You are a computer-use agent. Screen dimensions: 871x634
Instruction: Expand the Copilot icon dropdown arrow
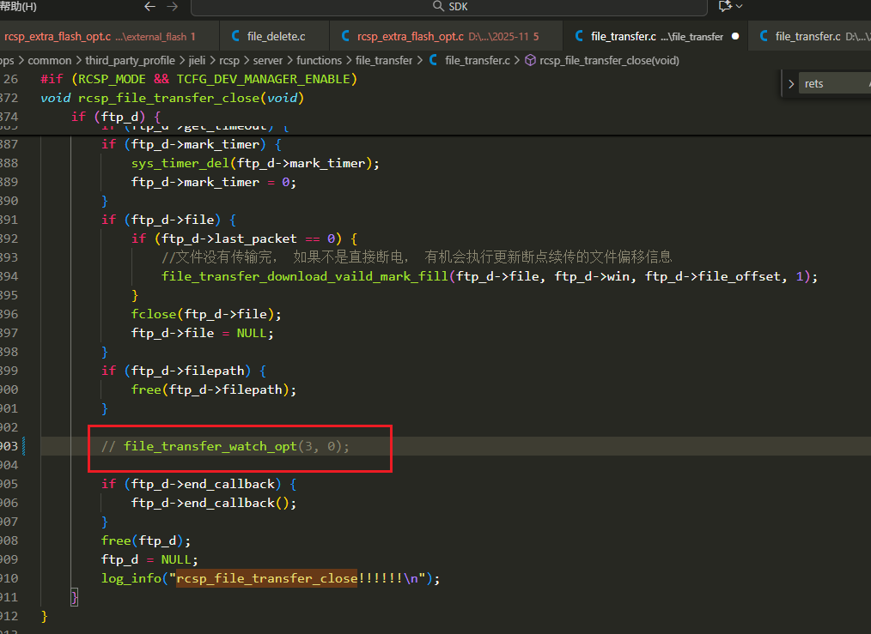click(739, 6)
